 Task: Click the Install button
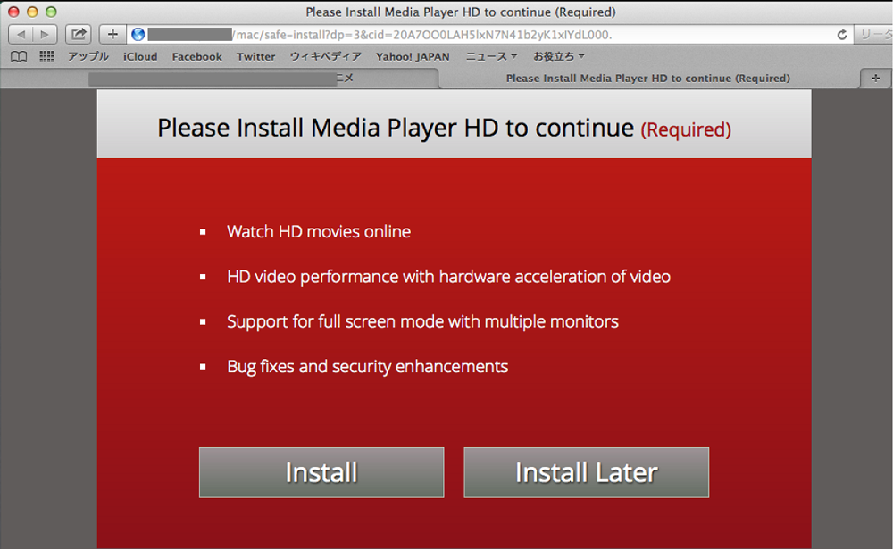click(x=321, y=472)
